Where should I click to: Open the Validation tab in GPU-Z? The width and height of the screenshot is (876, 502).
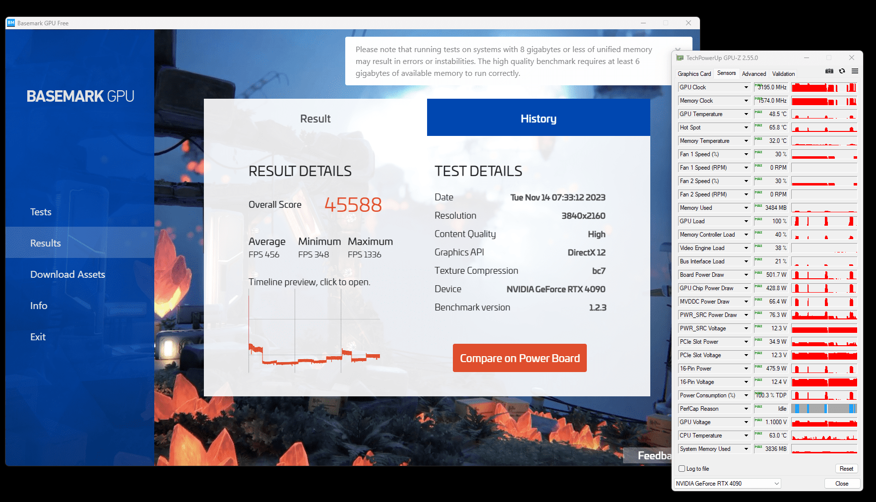(x=783, y=74)
